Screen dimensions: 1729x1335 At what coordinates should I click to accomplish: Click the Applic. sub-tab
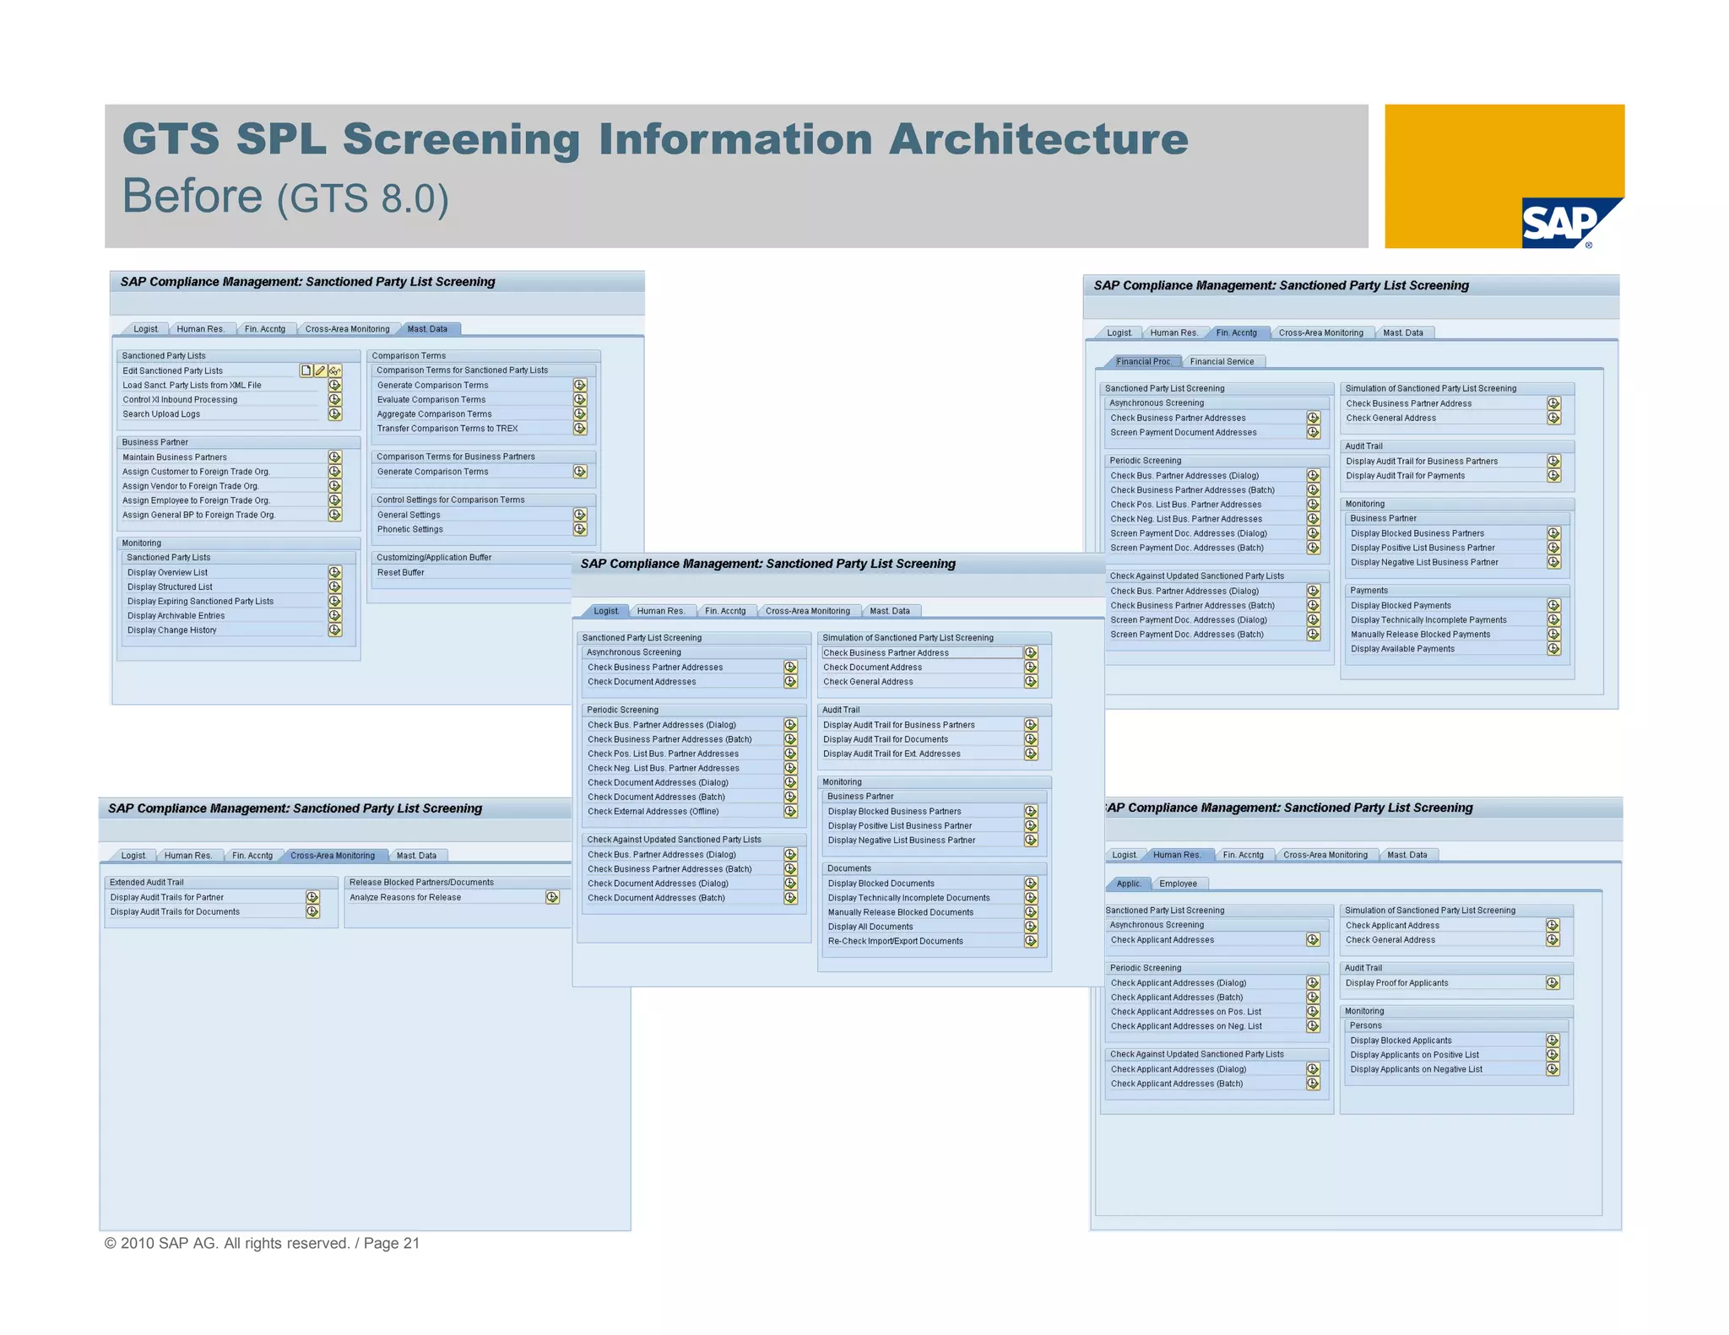1128,884
